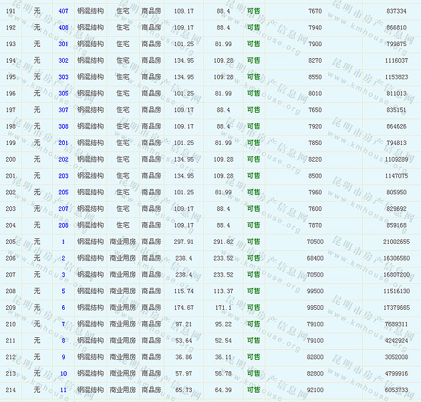Select room 302 link
This screenshot has width=421, height=402.
coord(63,61)
